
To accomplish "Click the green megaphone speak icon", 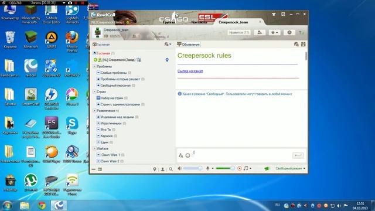I will pyautogui.click(x=267, y=168).
